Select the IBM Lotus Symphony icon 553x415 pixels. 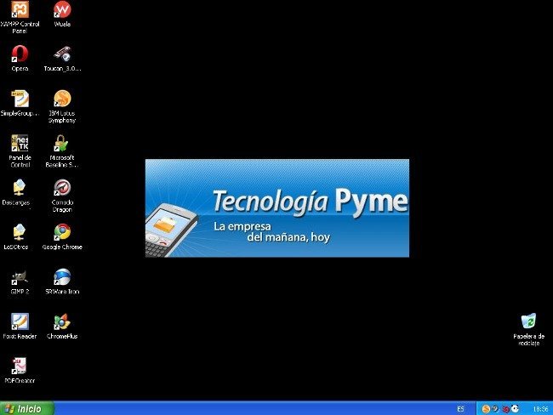tap(62, 99)
